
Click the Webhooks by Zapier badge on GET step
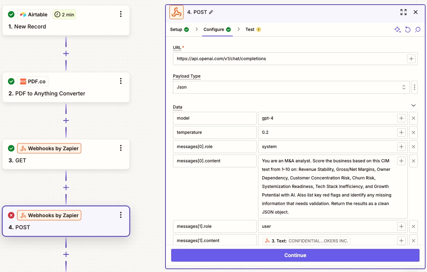[x=49, y=148]
